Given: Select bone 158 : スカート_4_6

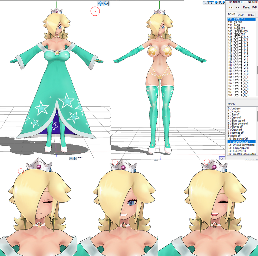Looking at the screenshot, I should (241, 86).
